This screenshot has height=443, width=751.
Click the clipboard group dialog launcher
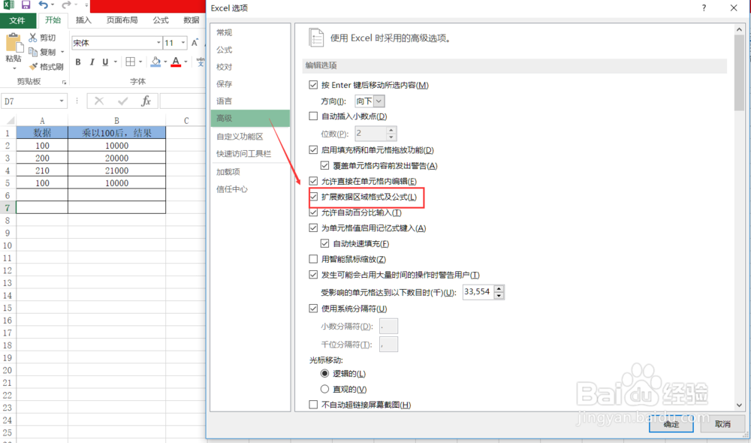coord(64,82)
